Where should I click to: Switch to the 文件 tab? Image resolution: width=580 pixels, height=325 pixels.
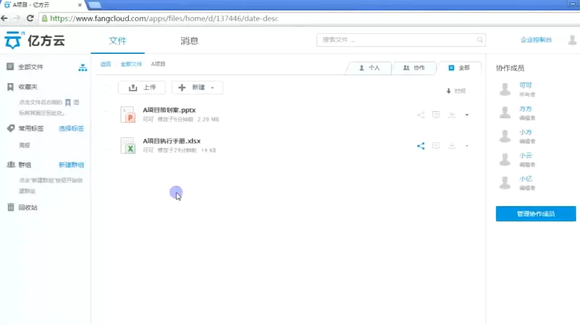[118, 41]
